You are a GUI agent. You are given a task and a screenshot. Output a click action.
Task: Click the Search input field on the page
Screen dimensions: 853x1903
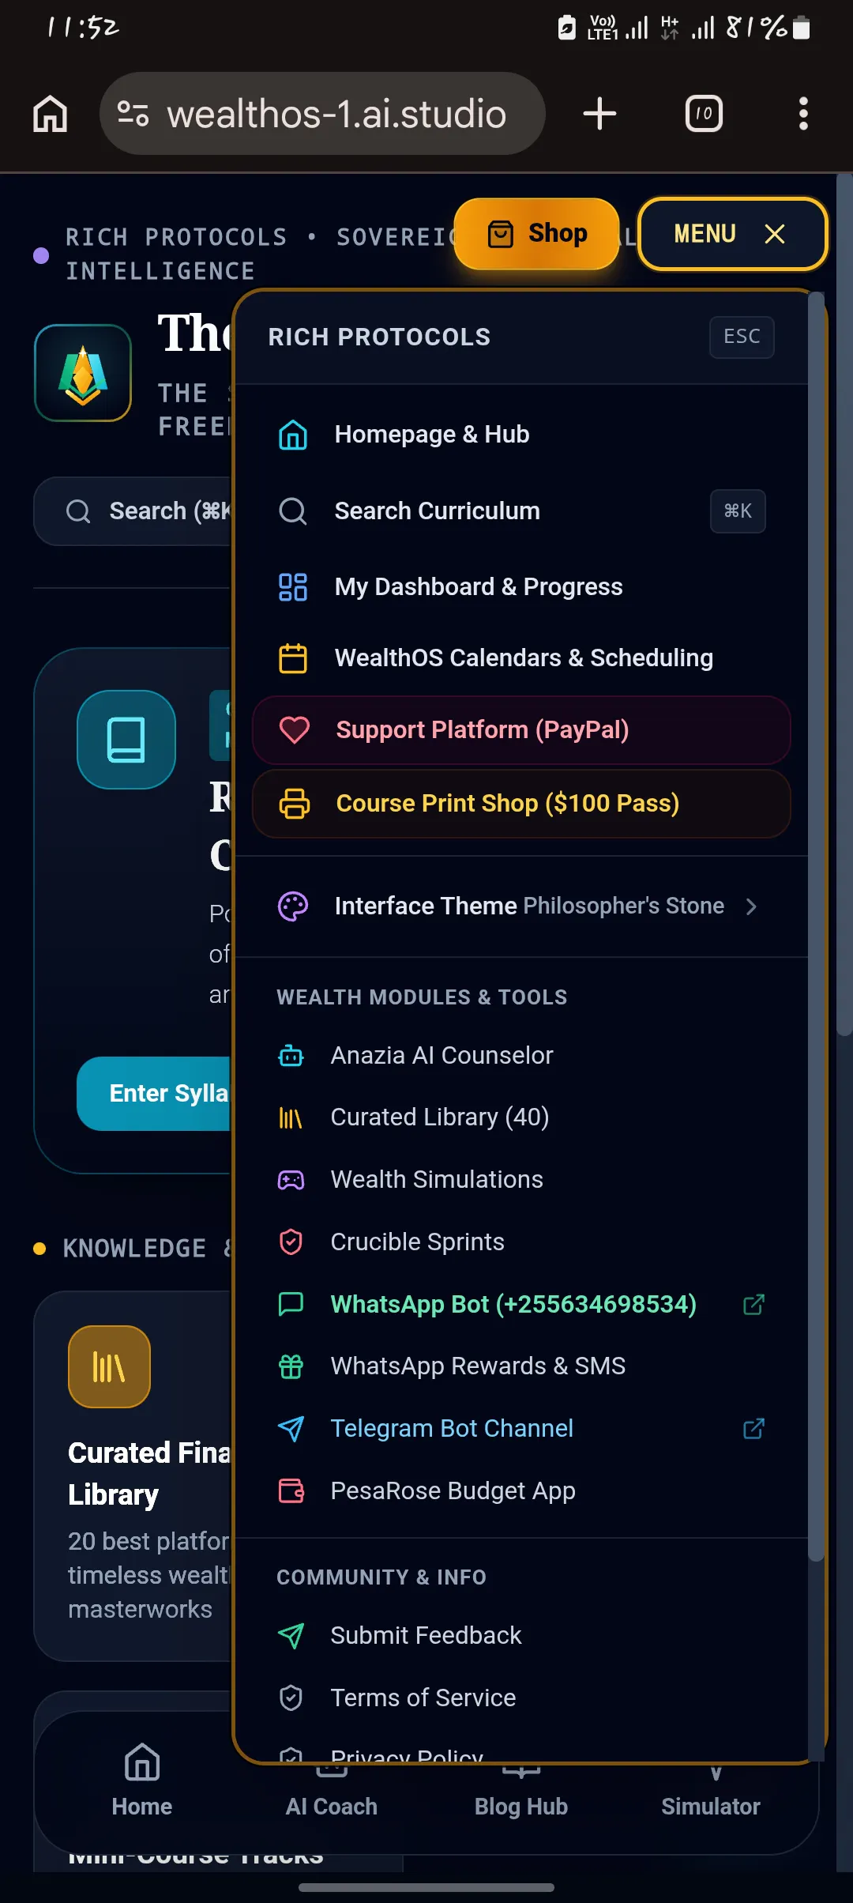(x=133, y=511)
